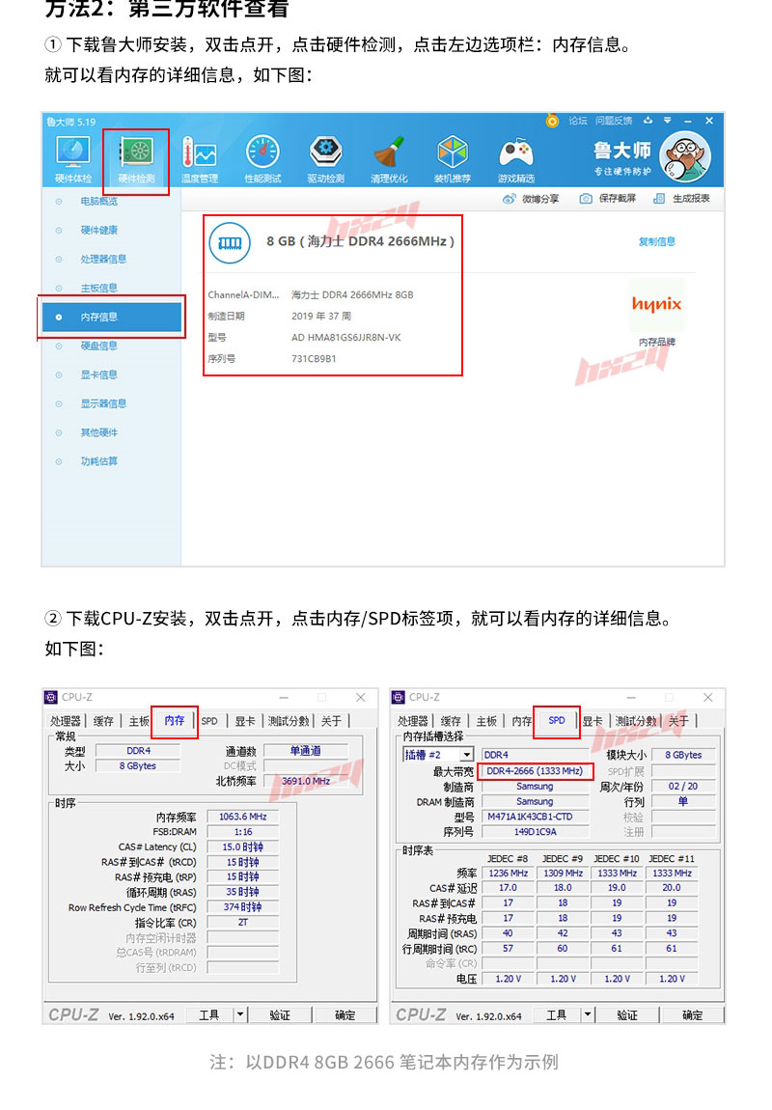Click DDR4-2666 (1333 MHz) bandwidth field
The width and height of the screenshot is (772, 1110).
[x=535, y=771]
